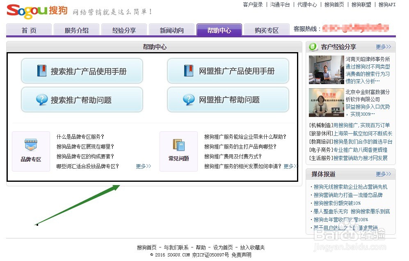Click the question bubble beside 搜索推广帮助问题
Image resolution: width=409 pixels, height=261 pixels.
click(42, 100)
